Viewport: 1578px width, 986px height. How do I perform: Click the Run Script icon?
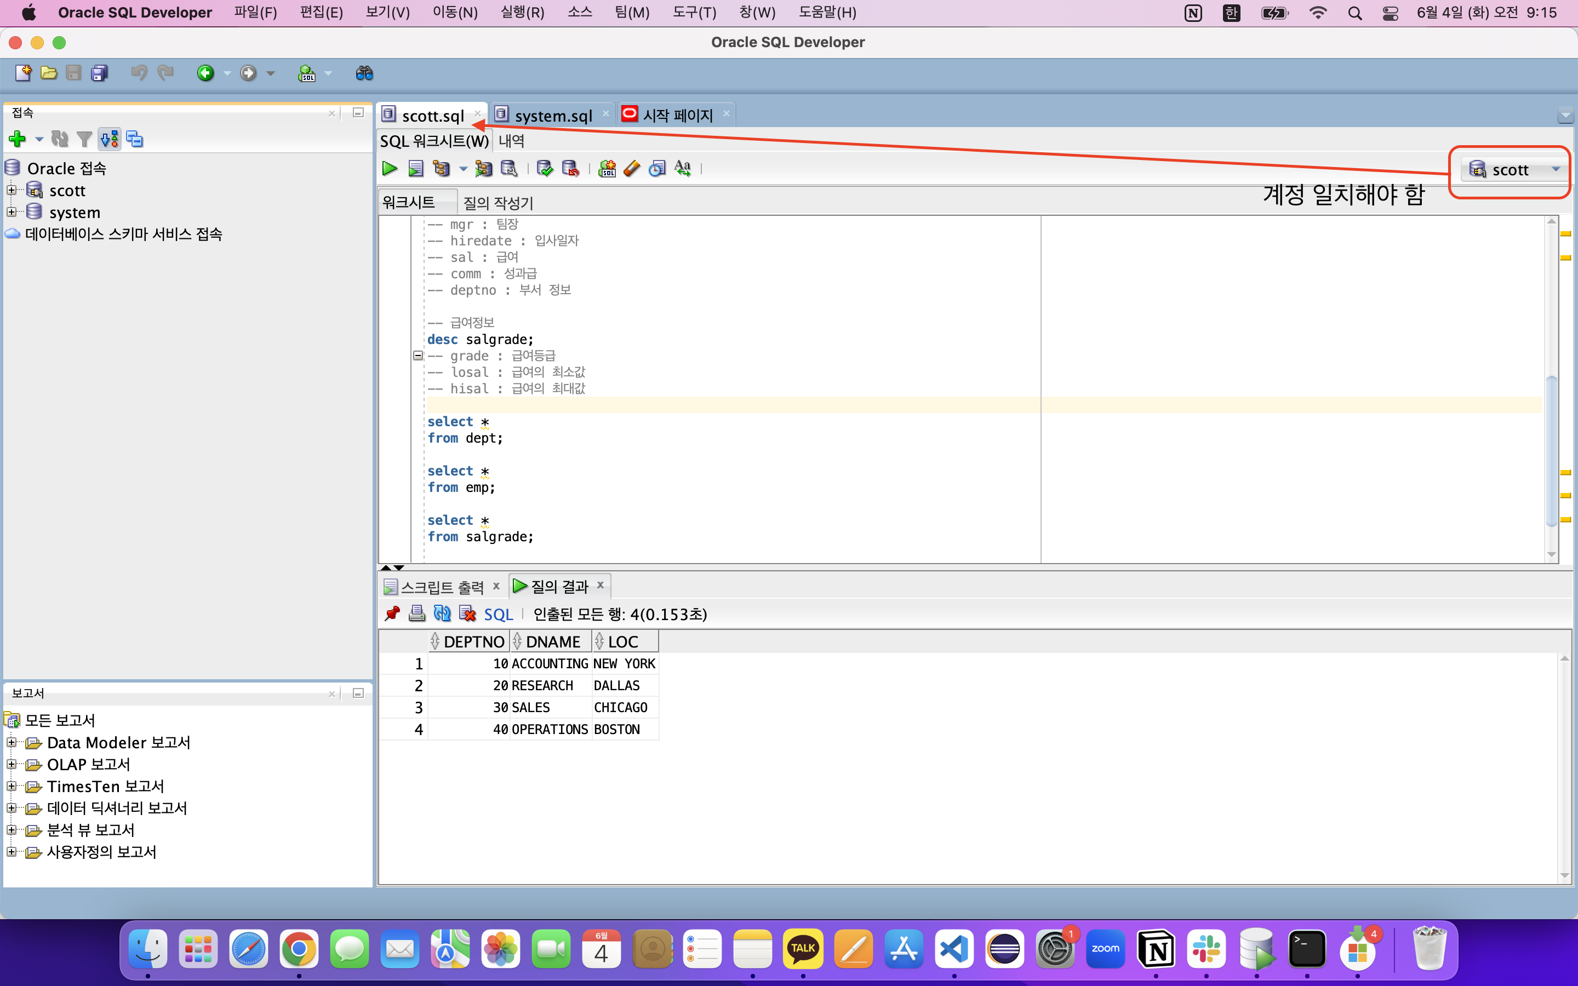415,169
